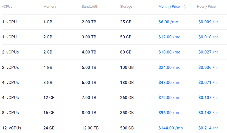Choose the $18.00 /mo plan price
The image size is (227, 133).
(x=169, y=52)
